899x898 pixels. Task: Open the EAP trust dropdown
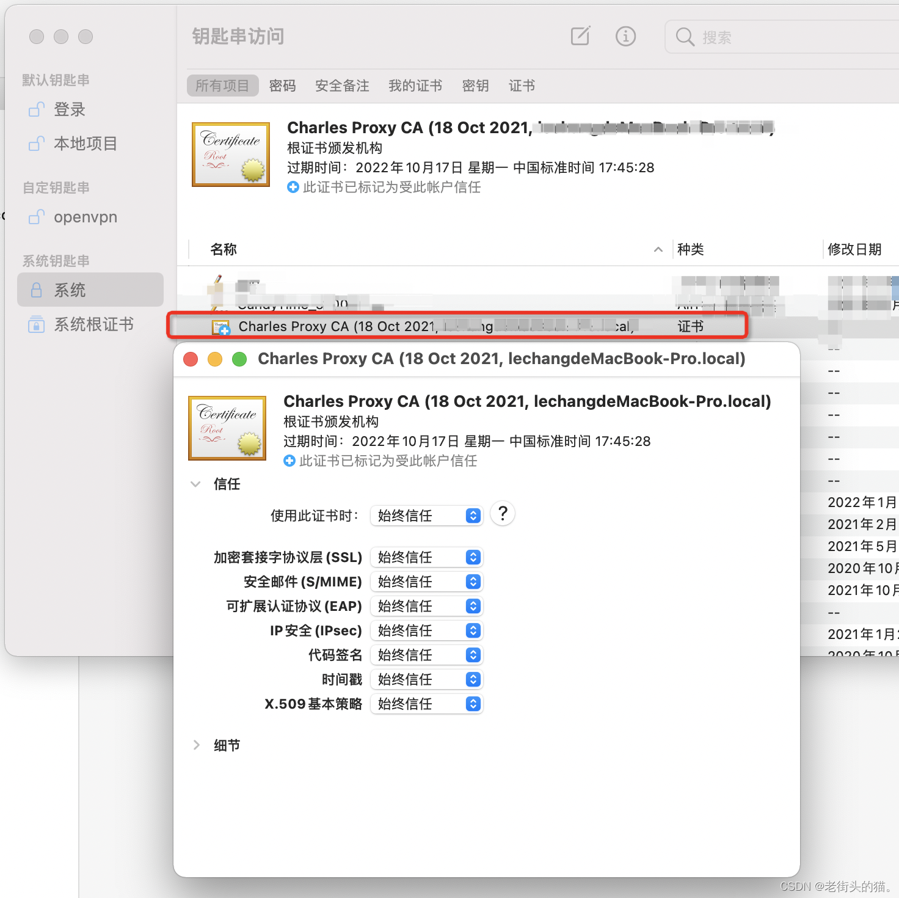pyautogui.click(x=426, y=606)
